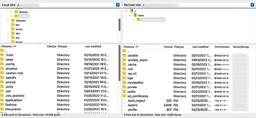Viewport: 256px width, 118px height.
Task: Click the Documents folder icon
Action: pyautogui.click(x=2, y=109)
